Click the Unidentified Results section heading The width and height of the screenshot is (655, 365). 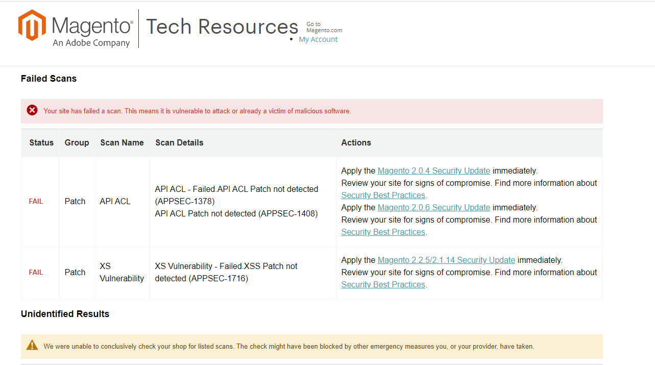(x=65, y=314)
